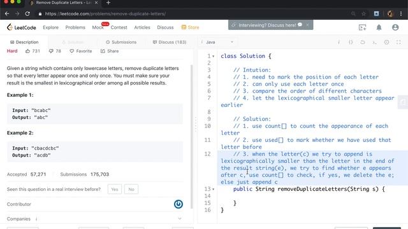
Task: Switch to the Submissions tab
Action: pos(121,42)
